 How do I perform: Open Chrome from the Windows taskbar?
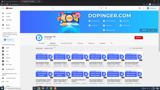click(39, 88)
